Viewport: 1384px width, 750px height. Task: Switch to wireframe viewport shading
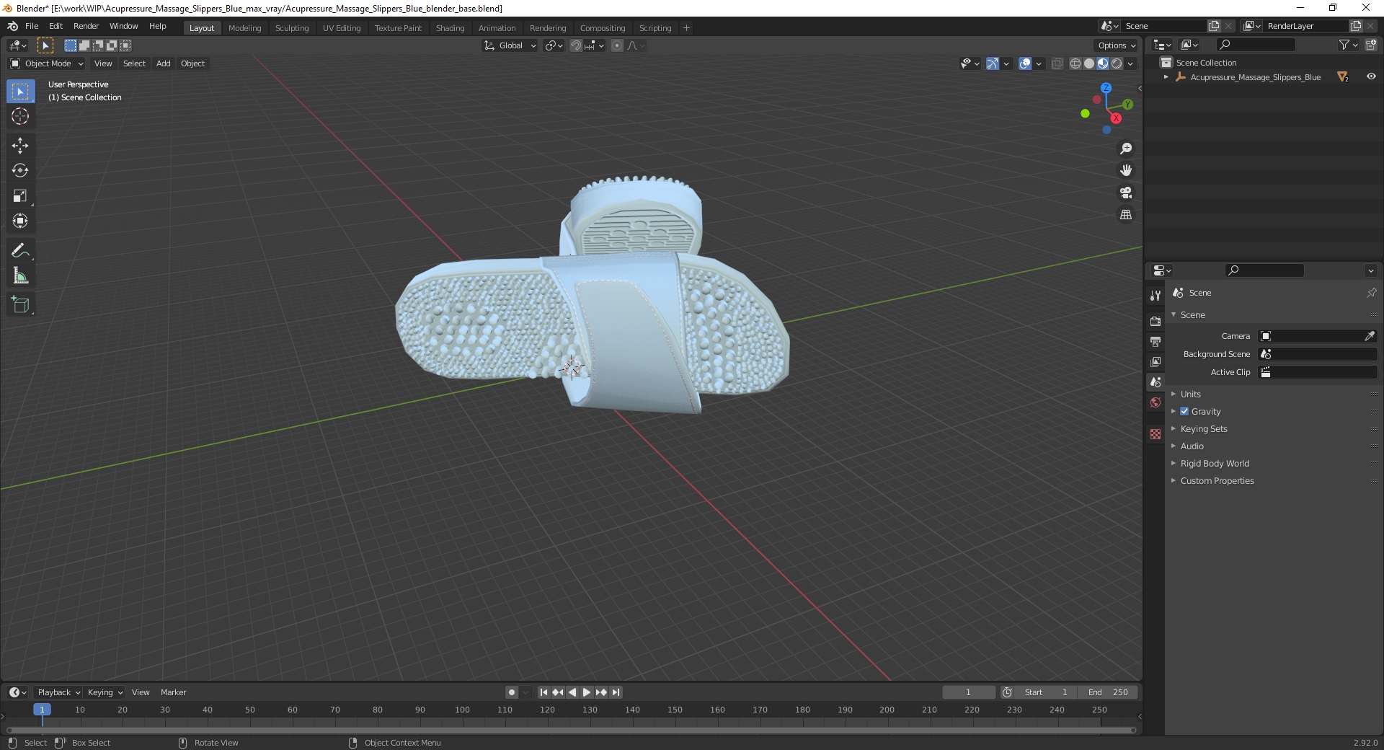click(1075, 63)
